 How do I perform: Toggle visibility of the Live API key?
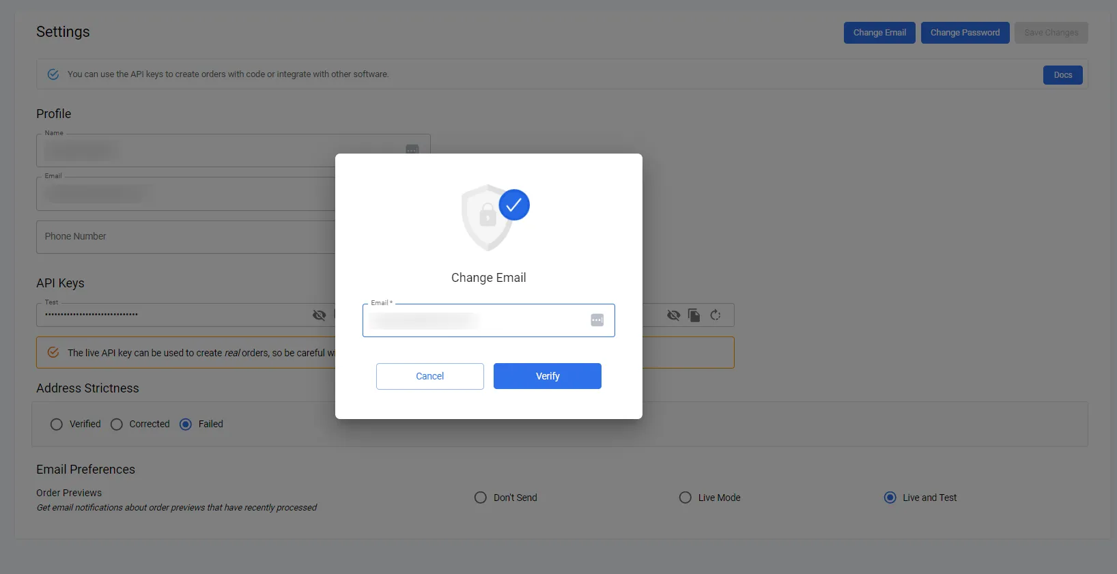point(673,315)
